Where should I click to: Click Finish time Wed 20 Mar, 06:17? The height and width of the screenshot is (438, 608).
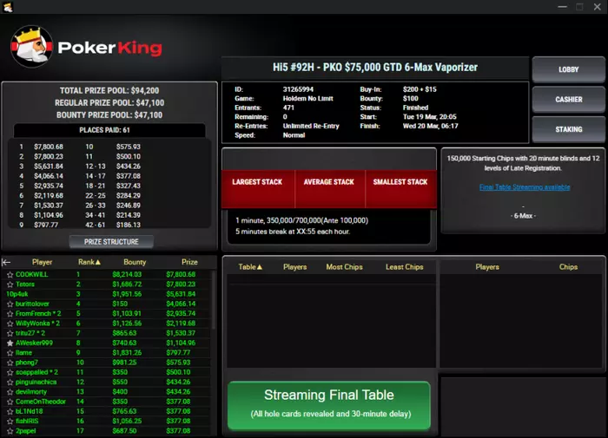[431, 126]
